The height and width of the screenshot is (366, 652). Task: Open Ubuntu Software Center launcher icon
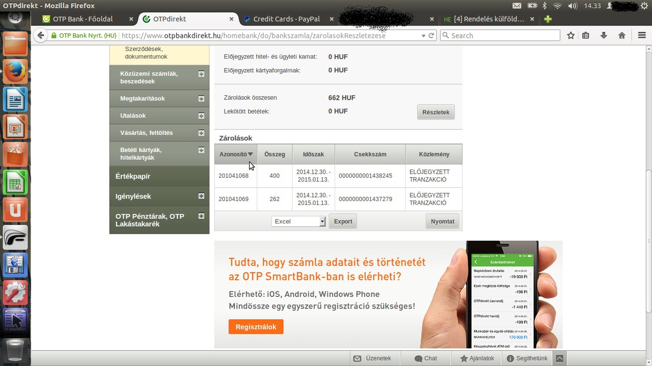(15, 154)
